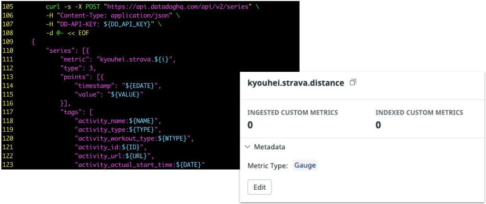The width and height of the screenshot is (486, 204).
Task: Click the Metadata heading text
Action: (269, 146)
